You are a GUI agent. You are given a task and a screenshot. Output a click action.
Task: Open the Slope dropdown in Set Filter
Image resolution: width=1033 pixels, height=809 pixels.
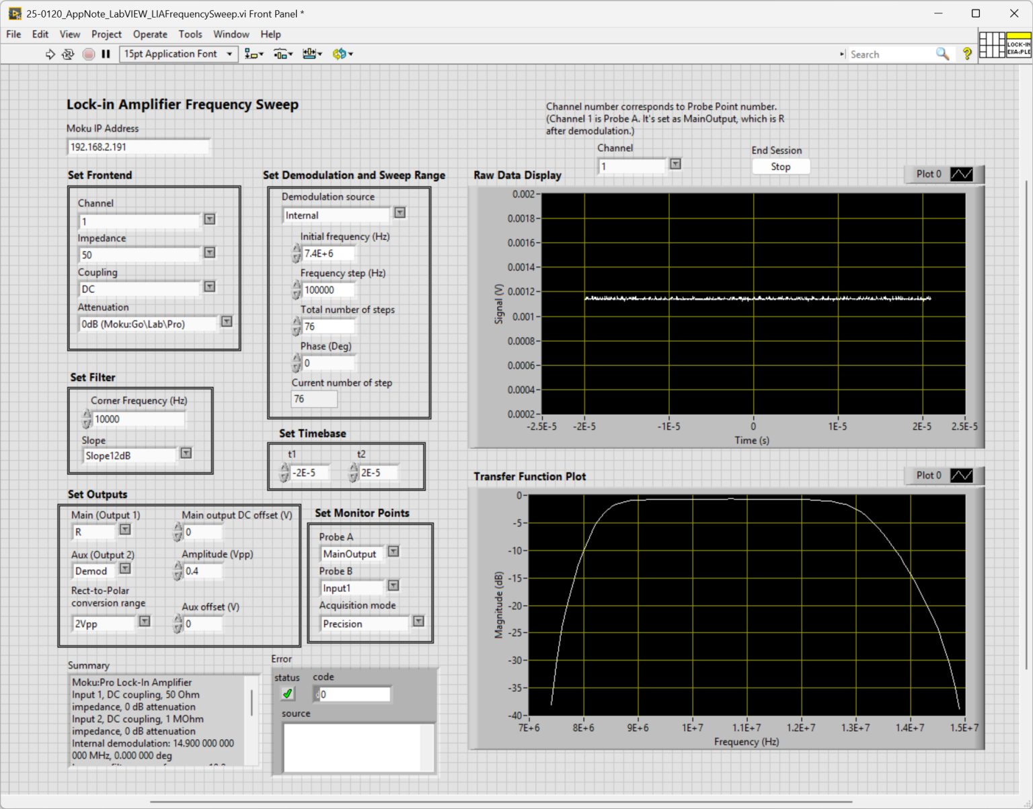pos(185,453)
